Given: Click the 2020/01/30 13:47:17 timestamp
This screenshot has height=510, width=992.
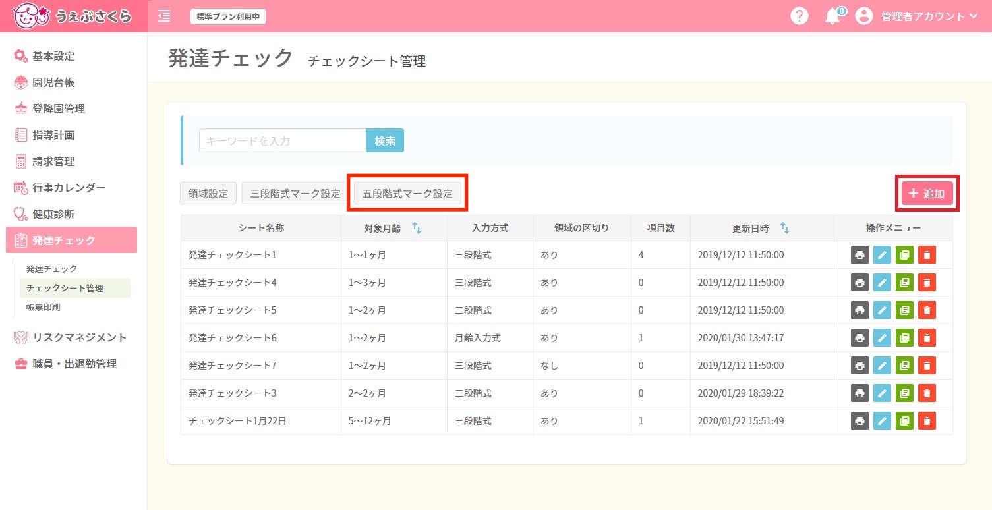Looking at the screenshot, I should point(741,338).
